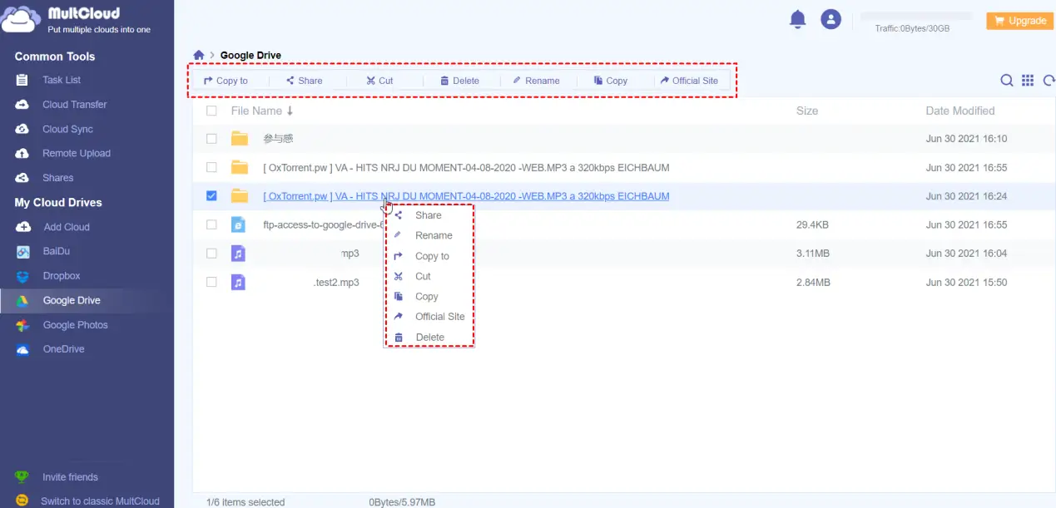Open the Dropbox cloud drive

pyautogui.click(x=62, y=276)
